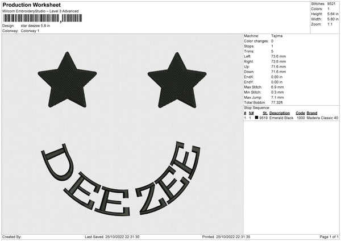This screenshot has height=241, width=341.
Task: Click the "Design:" label
Action: click(x=9, y=26)
